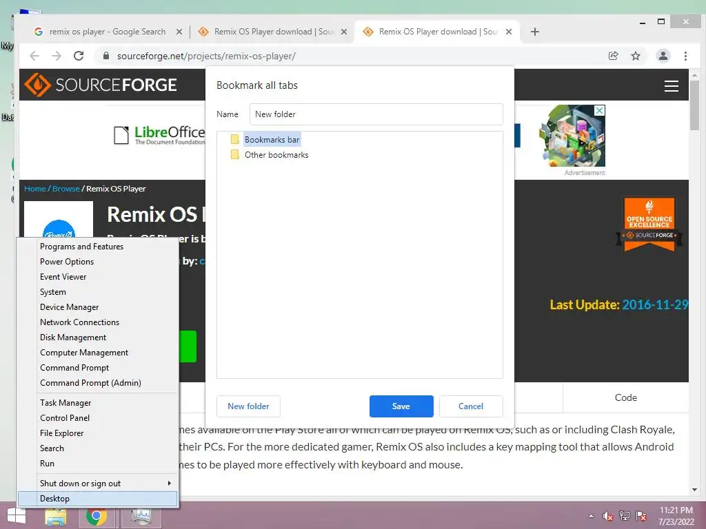Open Computer Management
706x529 pixels.
(x=98, y=352)
